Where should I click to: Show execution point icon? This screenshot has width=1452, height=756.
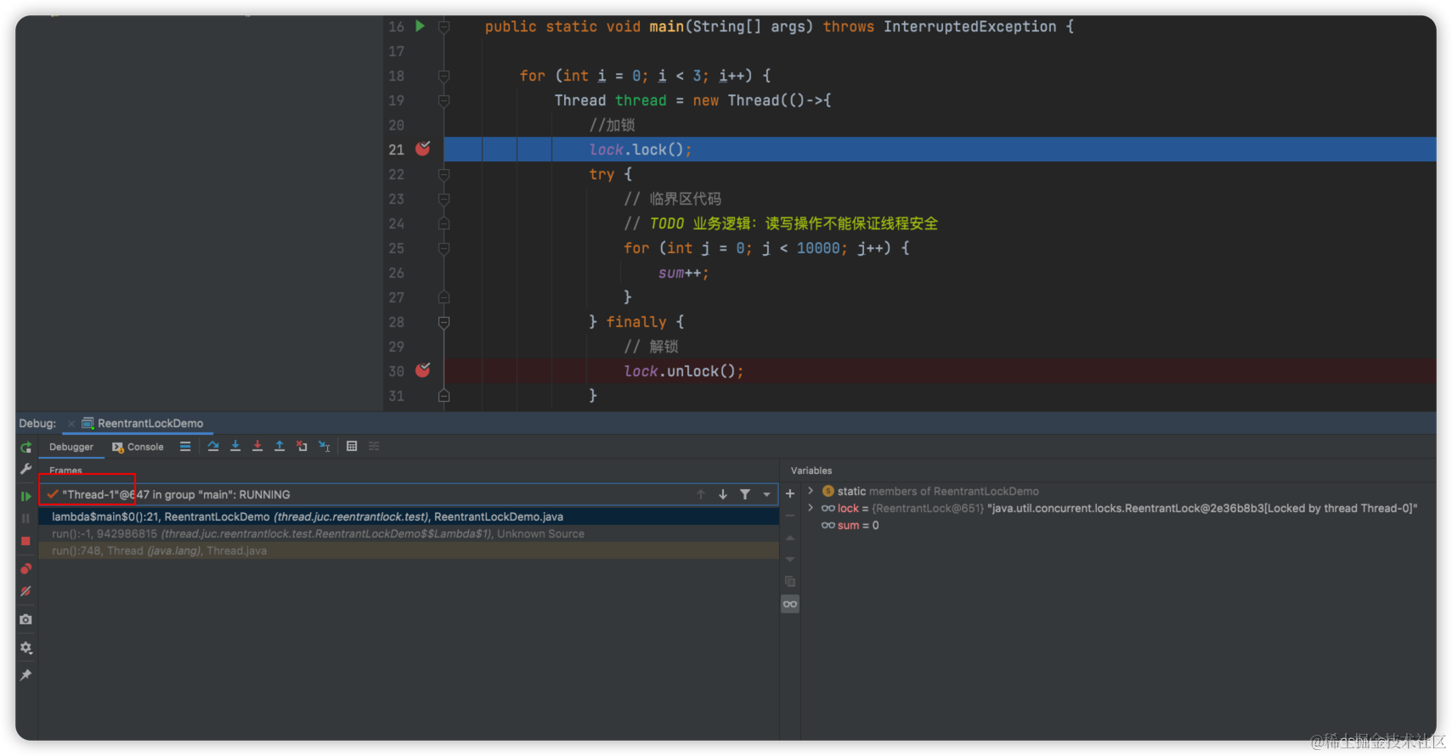(x=185, y=447)
